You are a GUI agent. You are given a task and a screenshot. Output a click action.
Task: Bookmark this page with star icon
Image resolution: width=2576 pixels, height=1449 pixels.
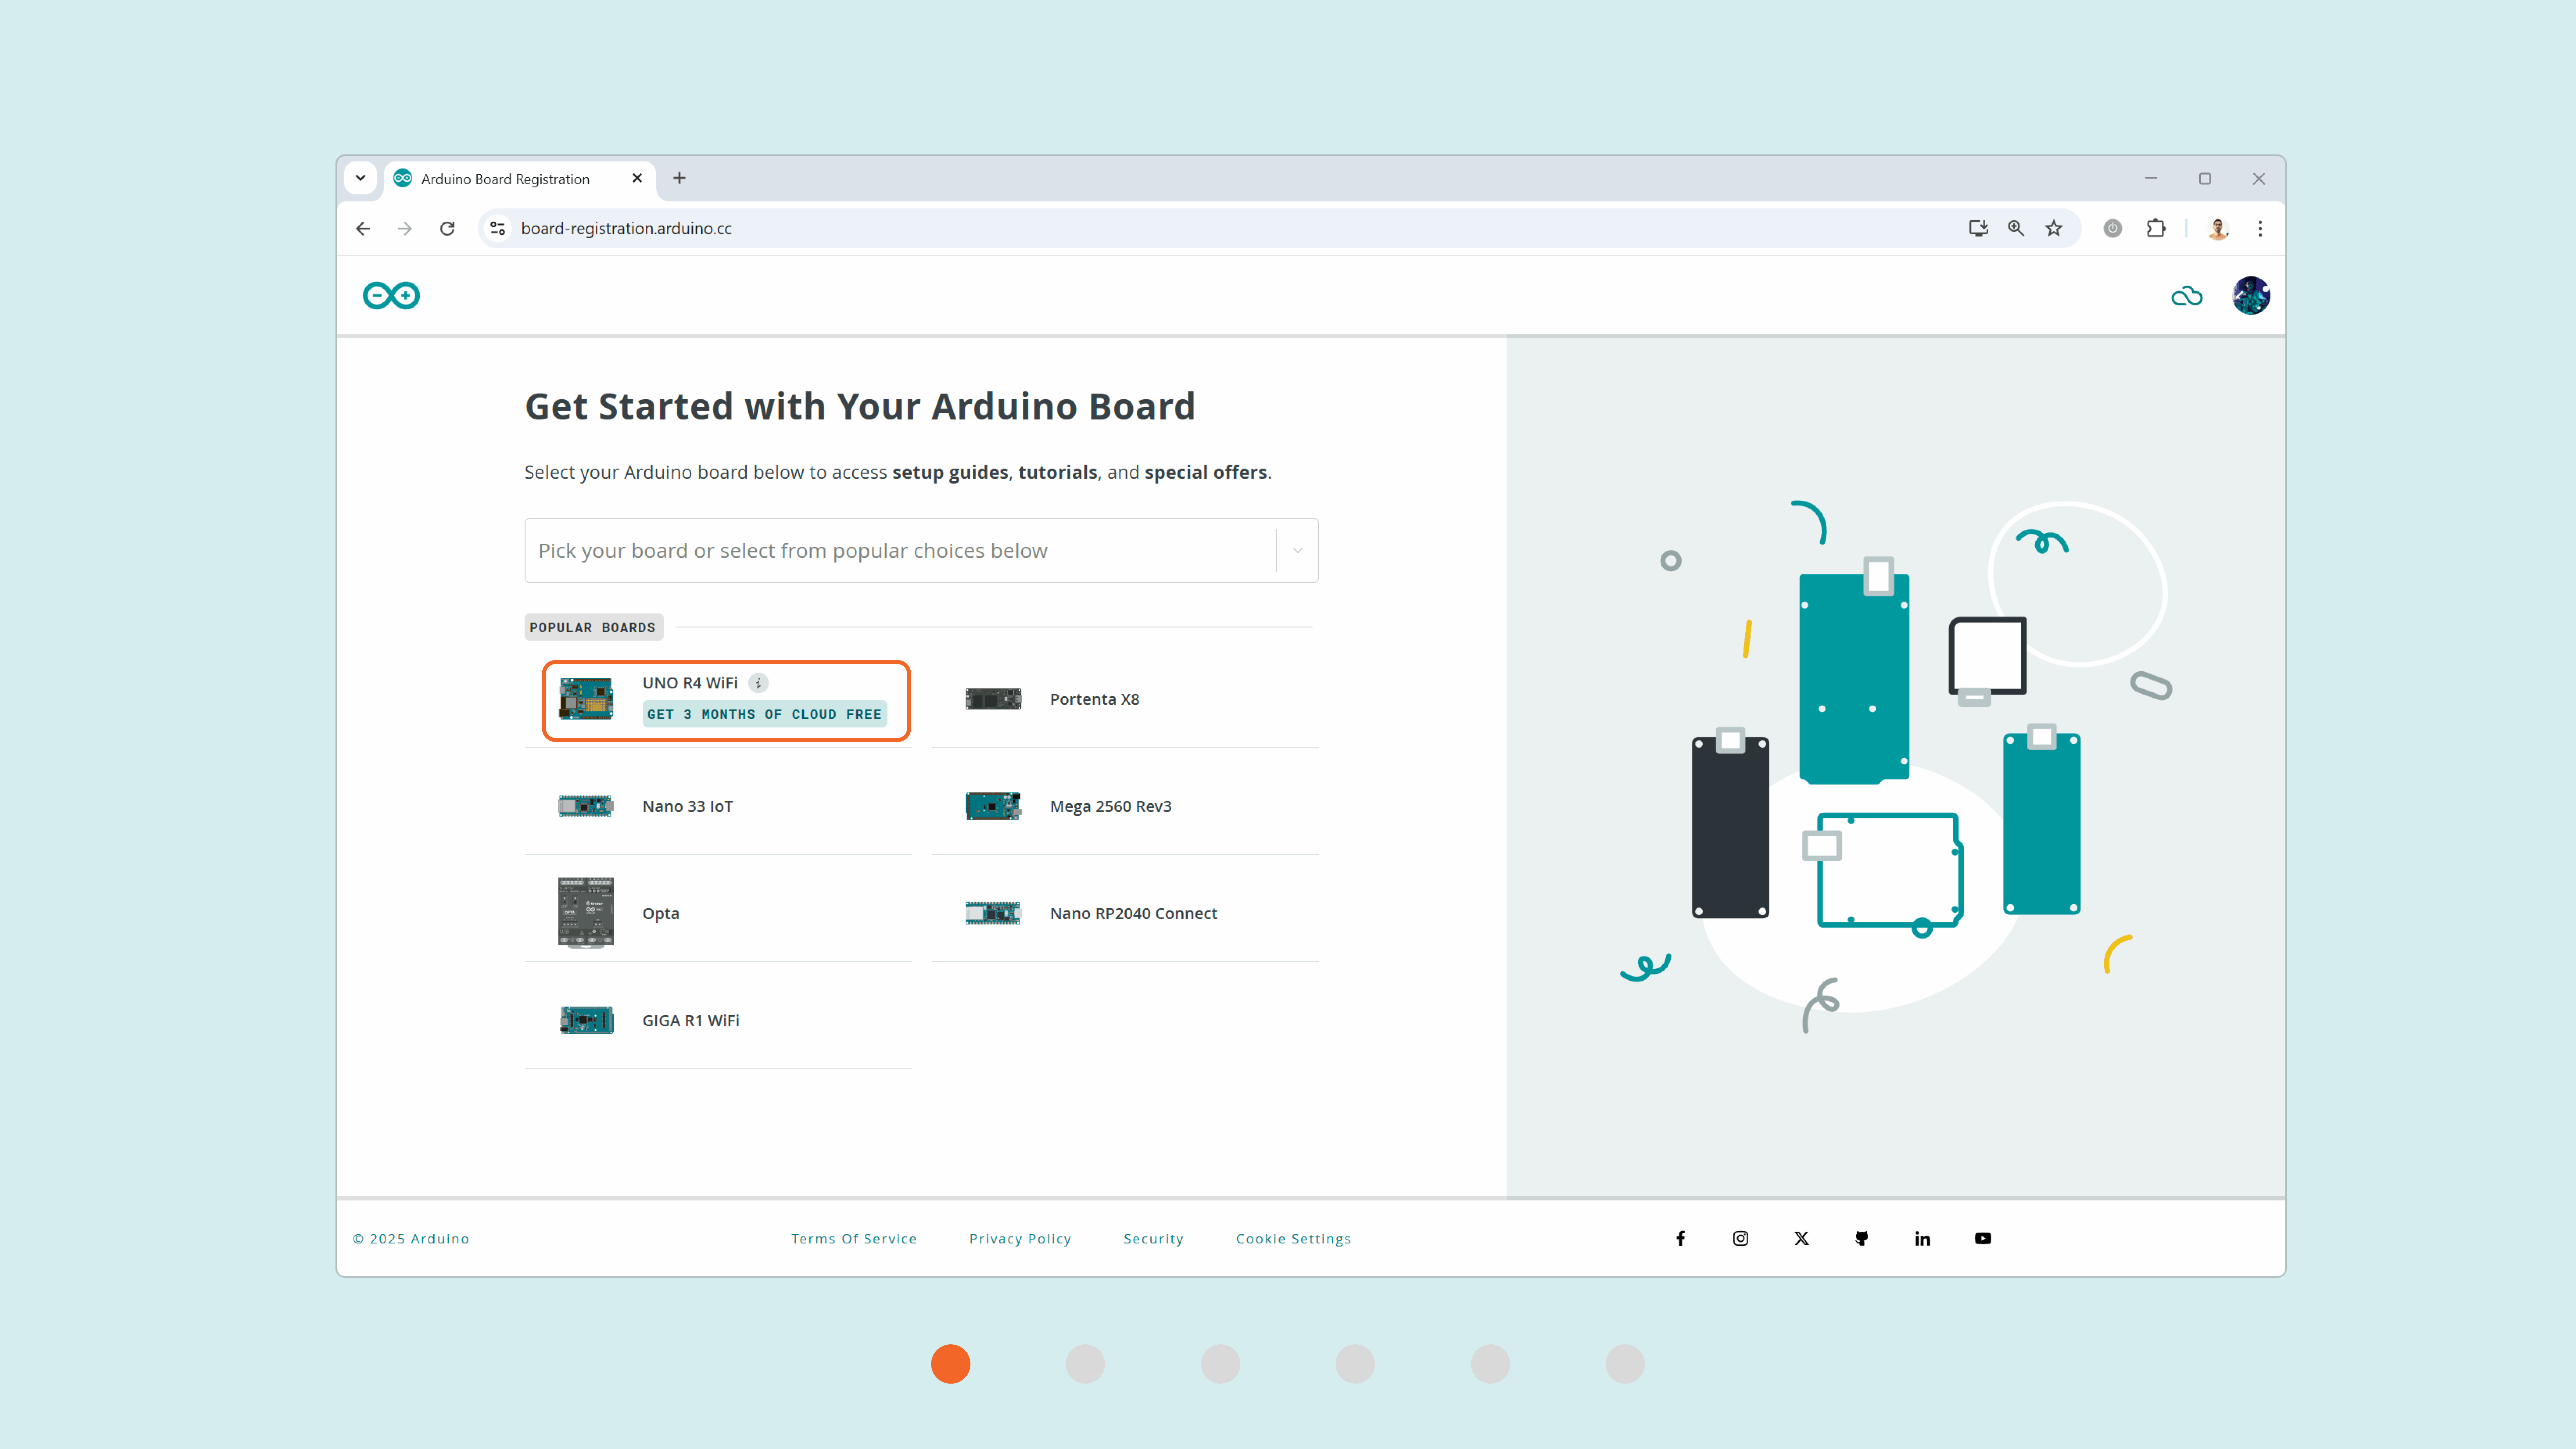(x=2054, y=228)
